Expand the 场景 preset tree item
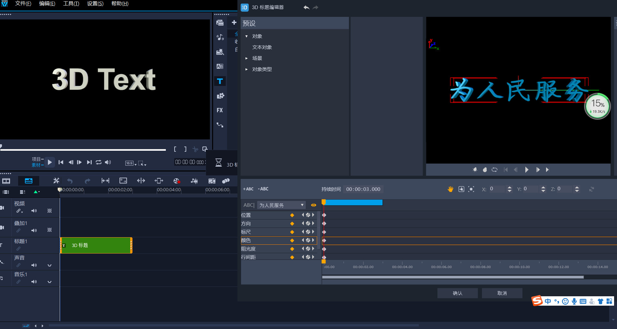The height and width of the screenshot is (329, 617). point(246,58)
